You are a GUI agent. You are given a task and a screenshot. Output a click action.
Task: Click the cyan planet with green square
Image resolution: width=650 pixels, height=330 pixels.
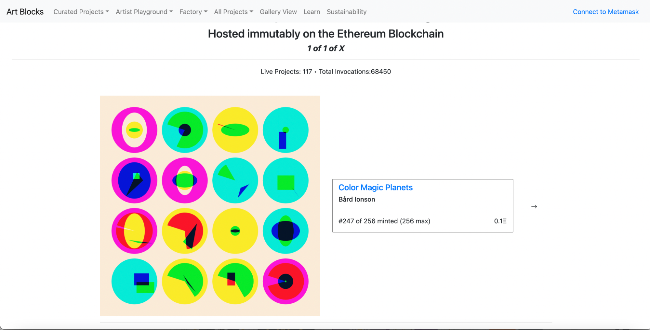(285, 180)
